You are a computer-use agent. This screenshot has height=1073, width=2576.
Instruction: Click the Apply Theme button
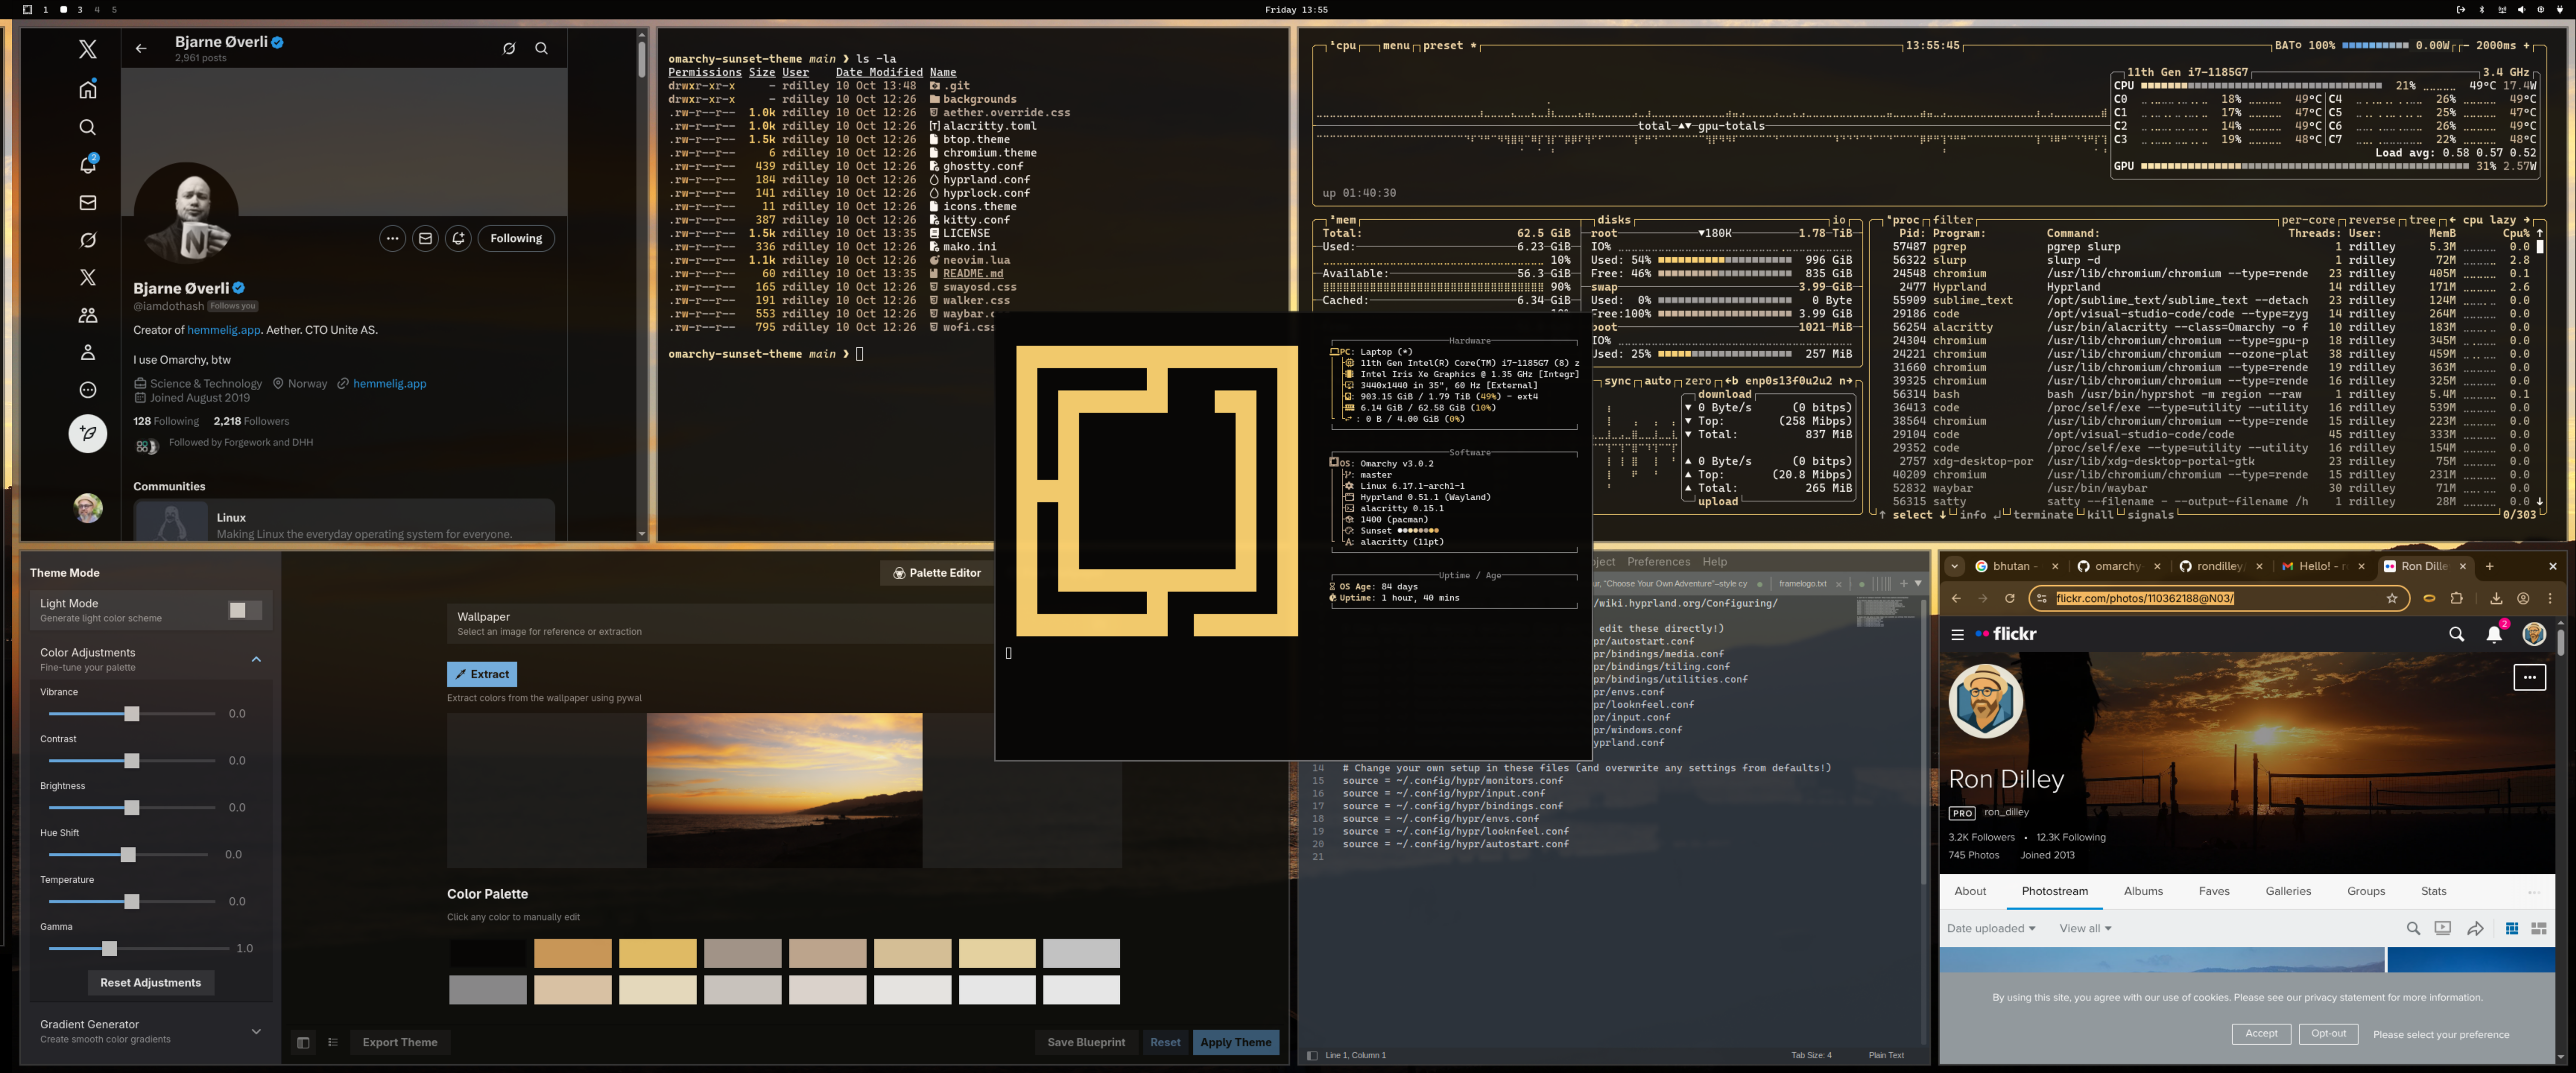[1235, 1042]
